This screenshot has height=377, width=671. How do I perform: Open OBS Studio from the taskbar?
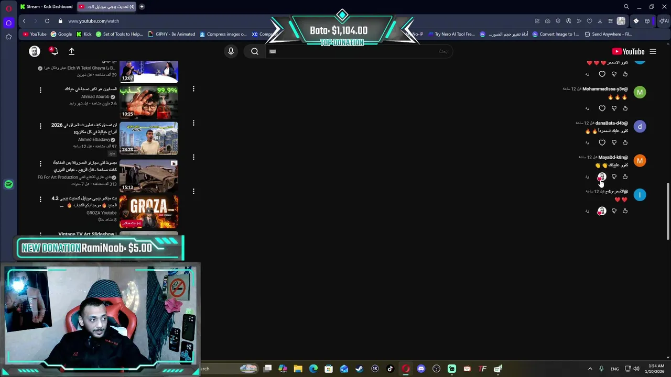[436, 369]
